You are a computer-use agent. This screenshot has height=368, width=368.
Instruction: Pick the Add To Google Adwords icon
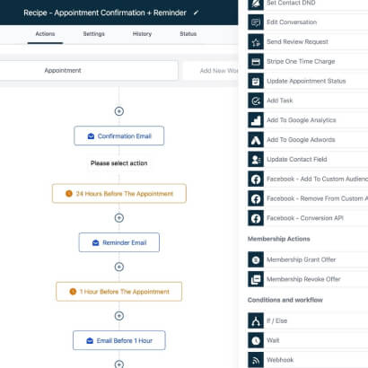(256, 140)
